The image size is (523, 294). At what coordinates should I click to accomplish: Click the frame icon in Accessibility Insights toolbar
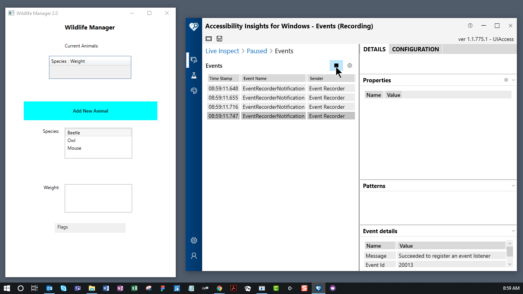click(x=209, y=39)
